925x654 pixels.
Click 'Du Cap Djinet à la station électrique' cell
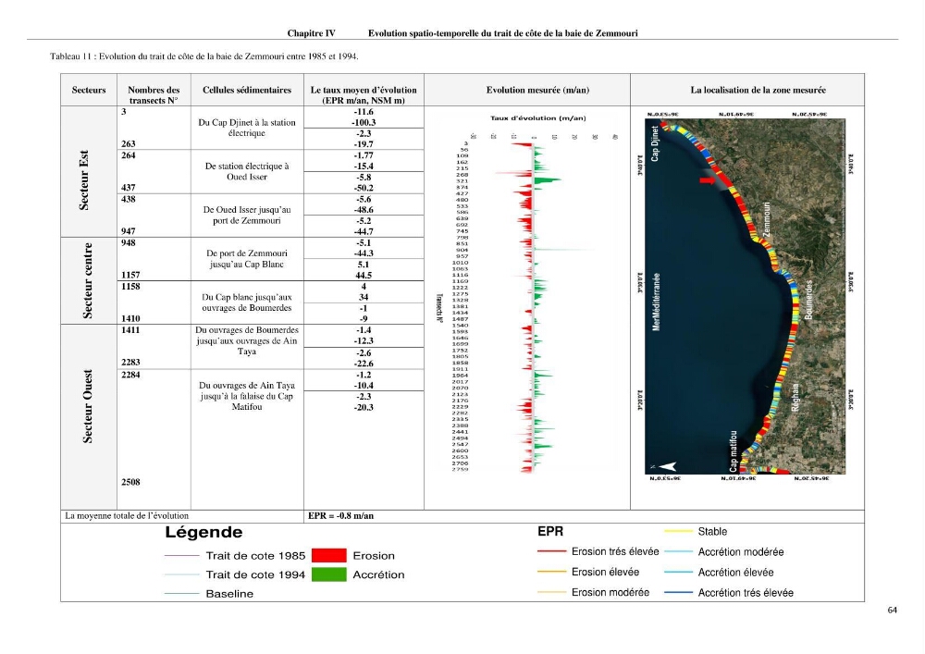(x=247, y=128)
